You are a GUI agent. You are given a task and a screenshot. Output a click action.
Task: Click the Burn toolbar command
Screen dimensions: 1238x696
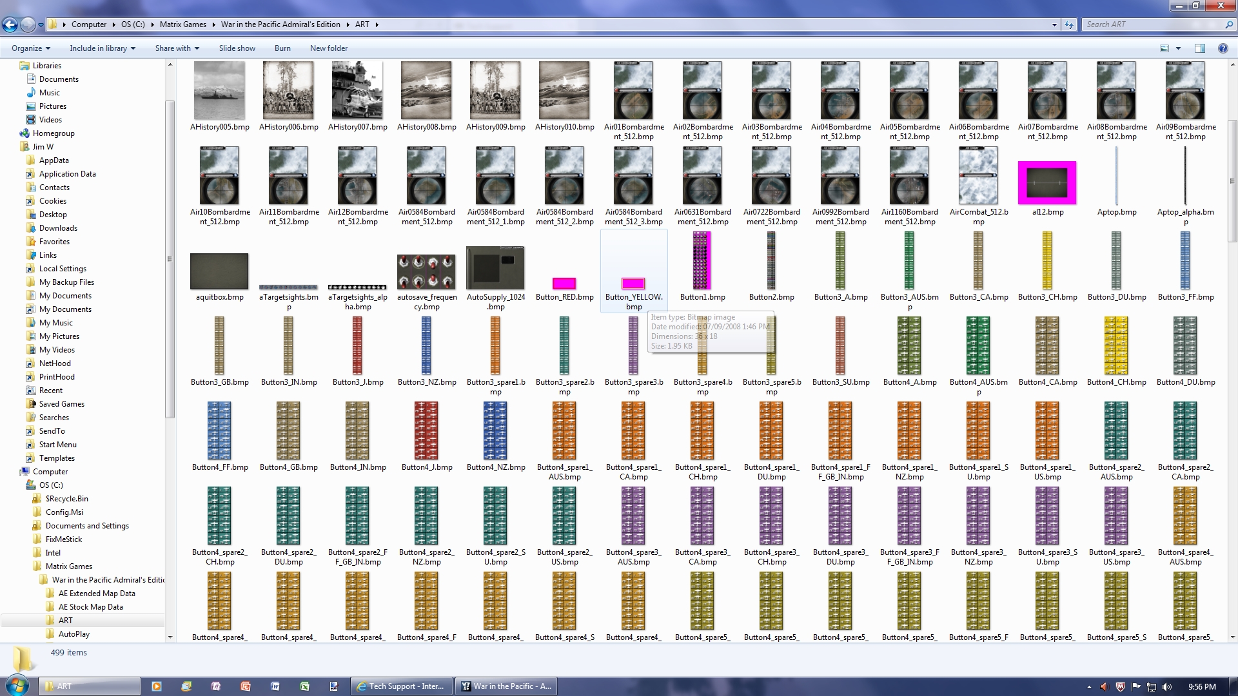(282, 48)
